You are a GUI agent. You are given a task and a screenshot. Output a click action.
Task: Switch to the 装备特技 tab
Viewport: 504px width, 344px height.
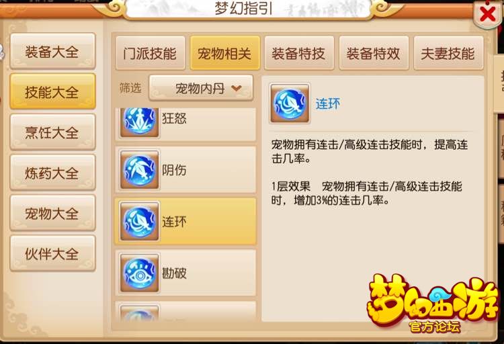click(299, 53)
